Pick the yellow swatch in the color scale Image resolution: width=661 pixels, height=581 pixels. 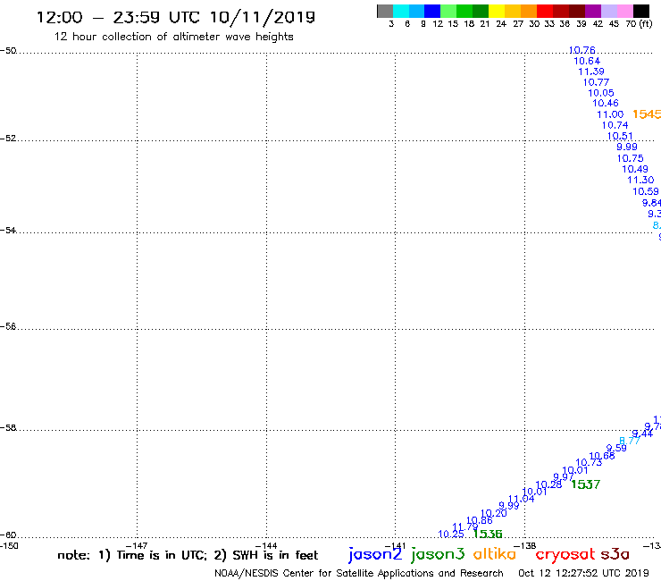click(496, 11)
